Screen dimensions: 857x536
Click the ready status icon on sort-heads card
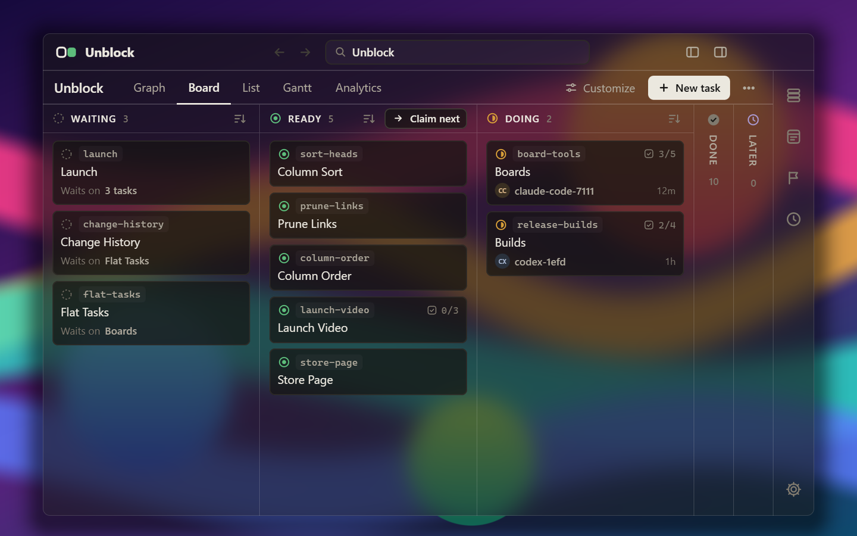click(x=284, y=154)
